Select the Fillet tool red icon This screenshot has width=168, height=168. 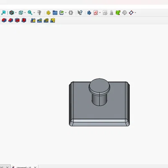coord(4,21)
